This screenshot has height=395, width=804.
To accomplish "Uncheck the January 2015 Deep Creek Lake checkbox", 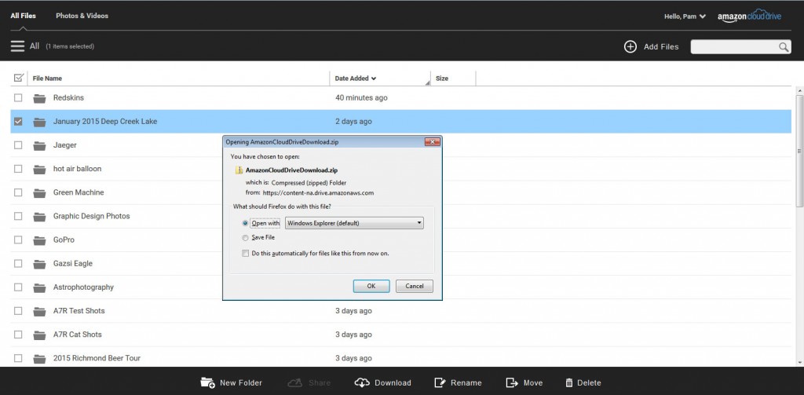I will tap(18, 122).
